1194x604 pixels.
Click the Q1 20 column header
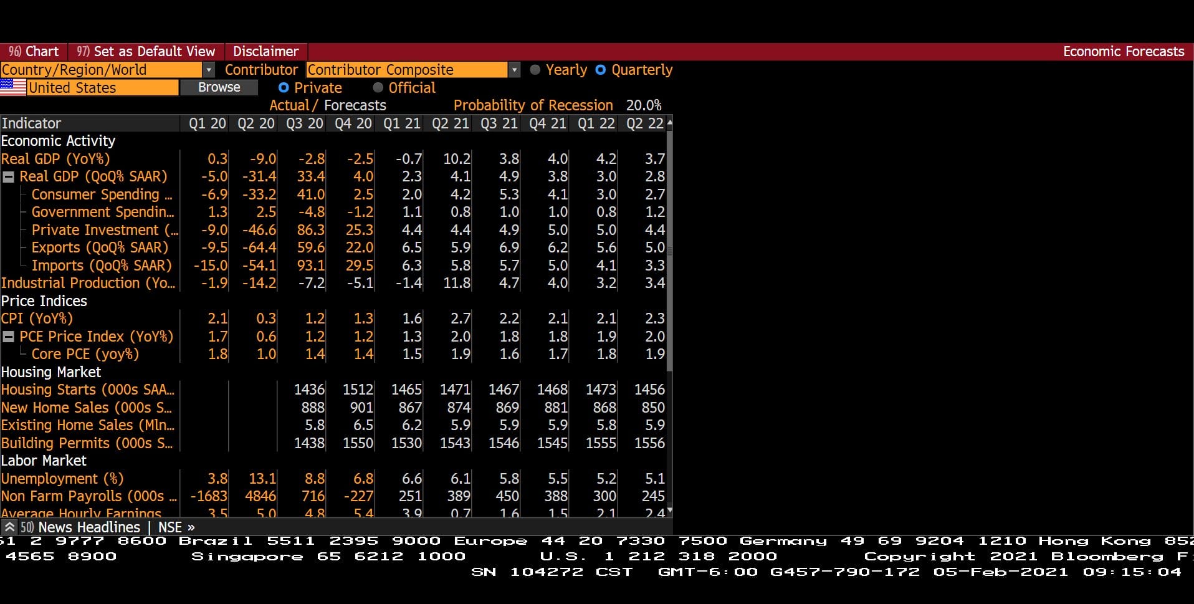coord(208,123)
